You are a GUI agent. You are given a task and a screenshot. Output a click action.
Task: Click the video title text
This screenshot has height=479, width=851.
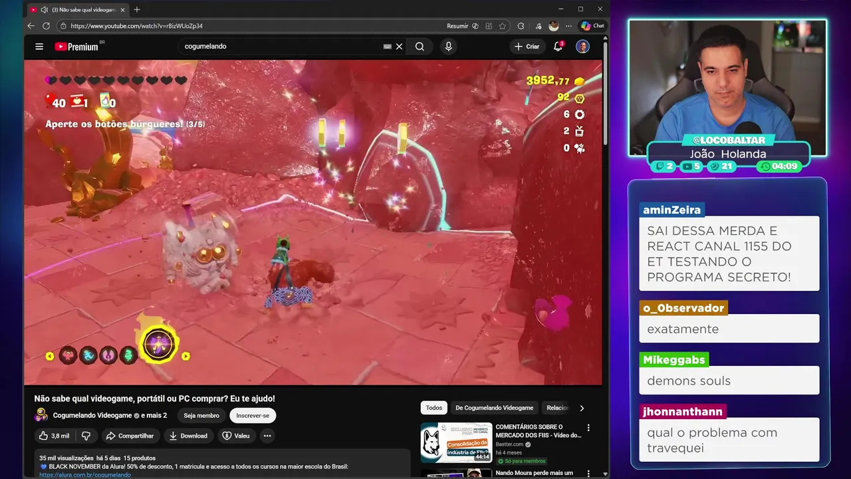click(154, 399)
